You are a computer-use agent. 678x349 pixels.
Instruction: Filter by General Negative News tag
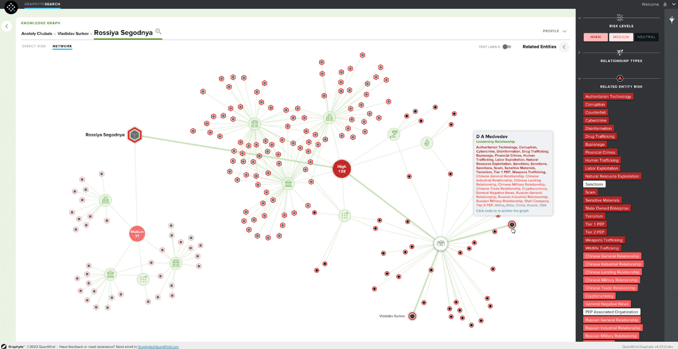607,304
